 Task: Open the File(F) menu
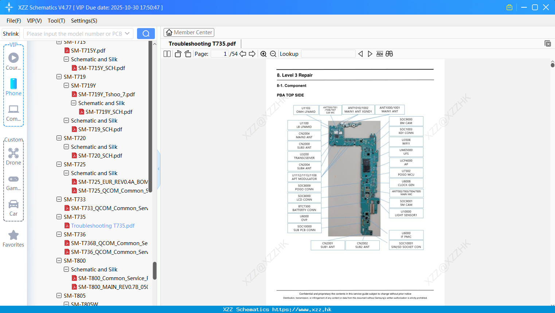point(14,21)
